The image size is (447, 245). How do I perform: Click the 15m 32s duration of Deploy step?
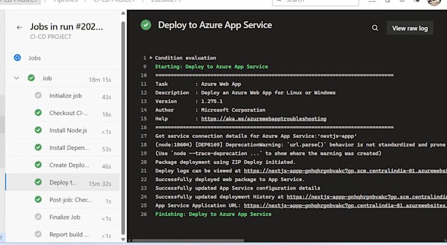[x=100, y=184]
